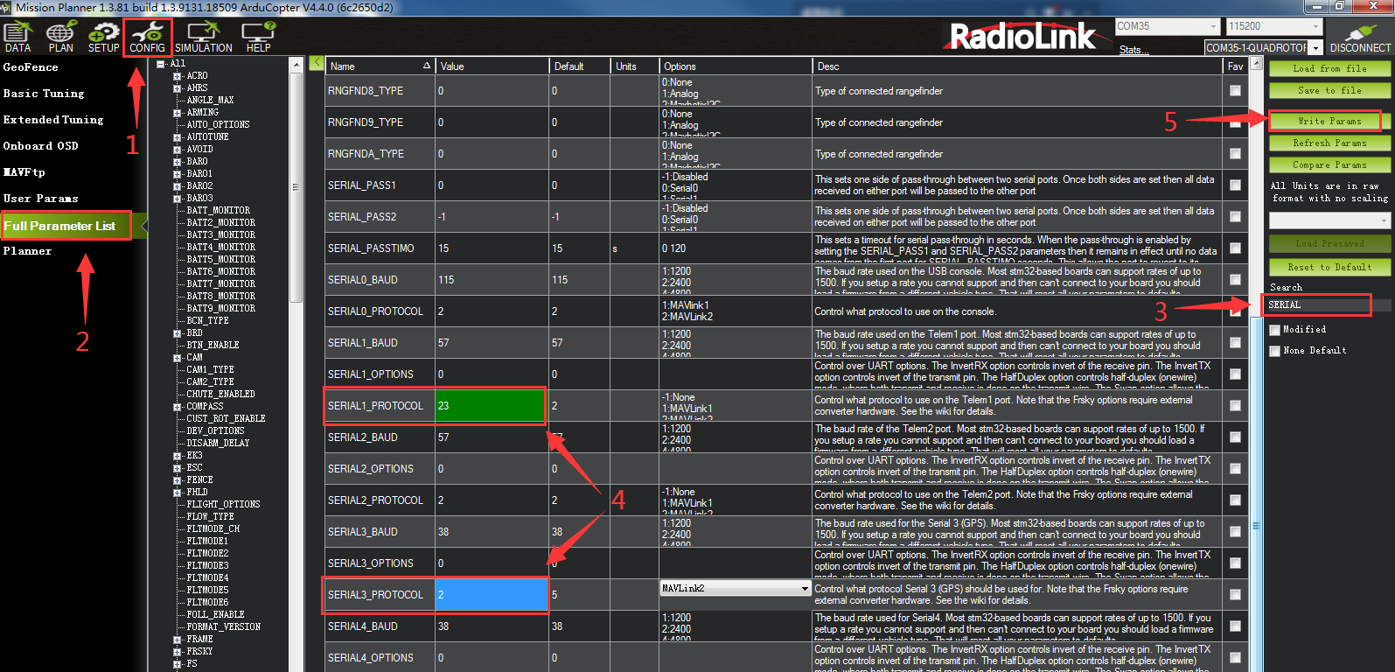Expand the AHRS tree node
The image size is (1395, 672).
177,88
